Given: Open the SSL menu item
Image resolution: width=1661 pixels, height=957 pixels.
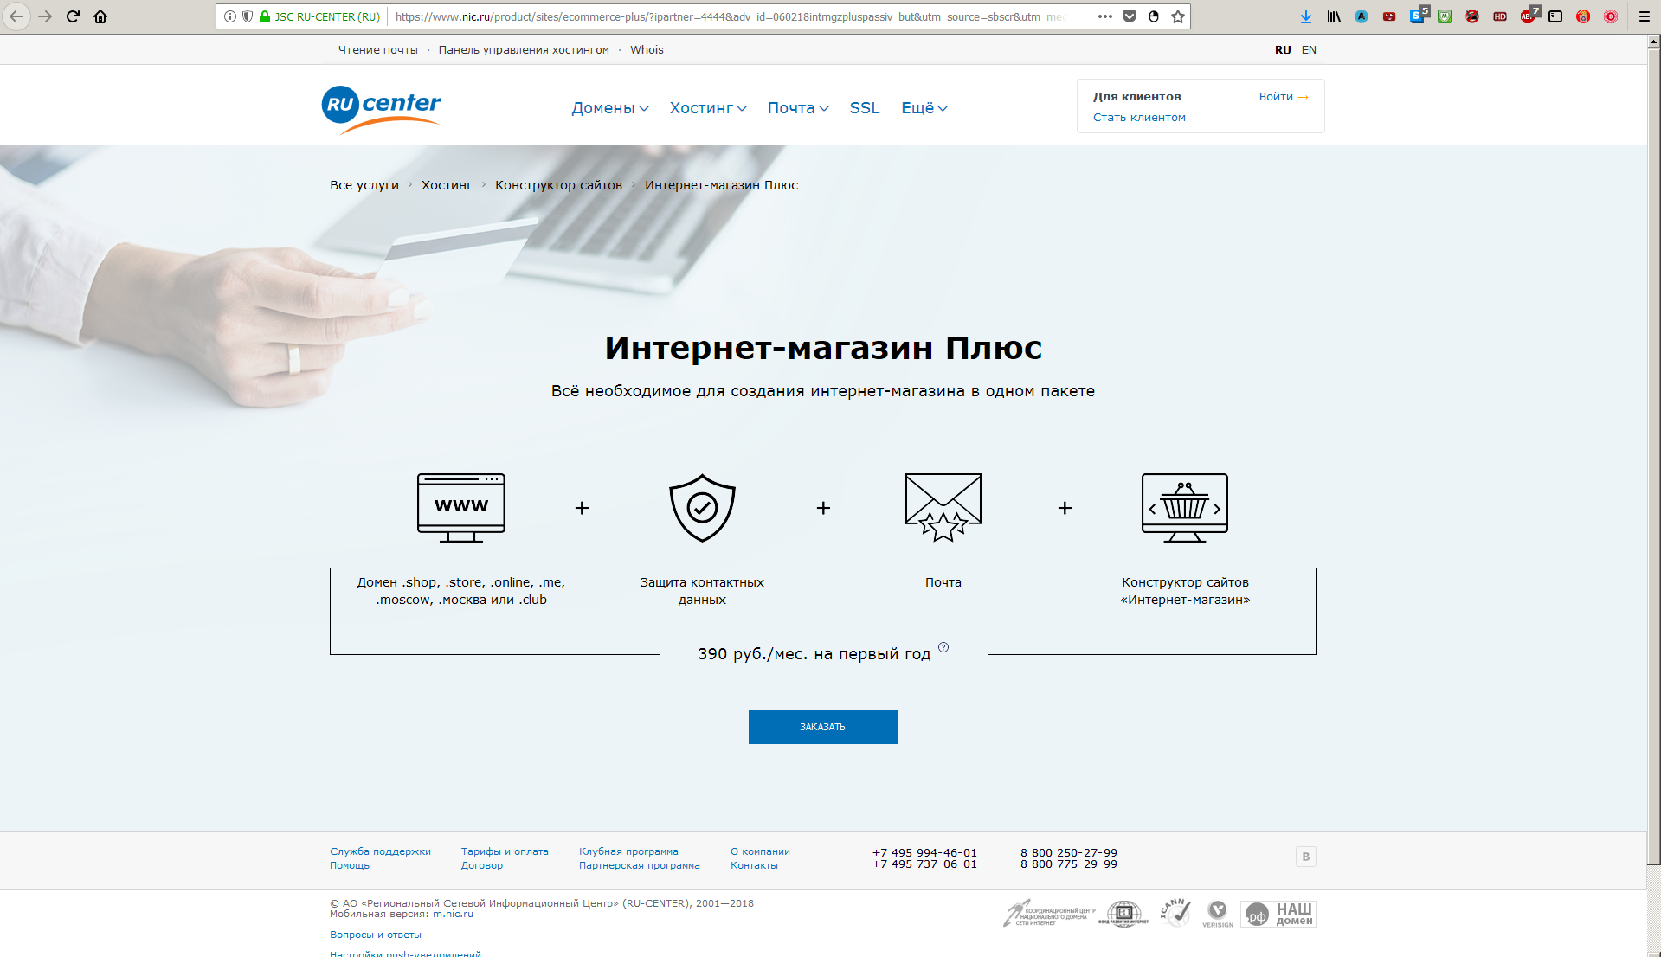Looking at the screenshot, I should pos(865,108).
